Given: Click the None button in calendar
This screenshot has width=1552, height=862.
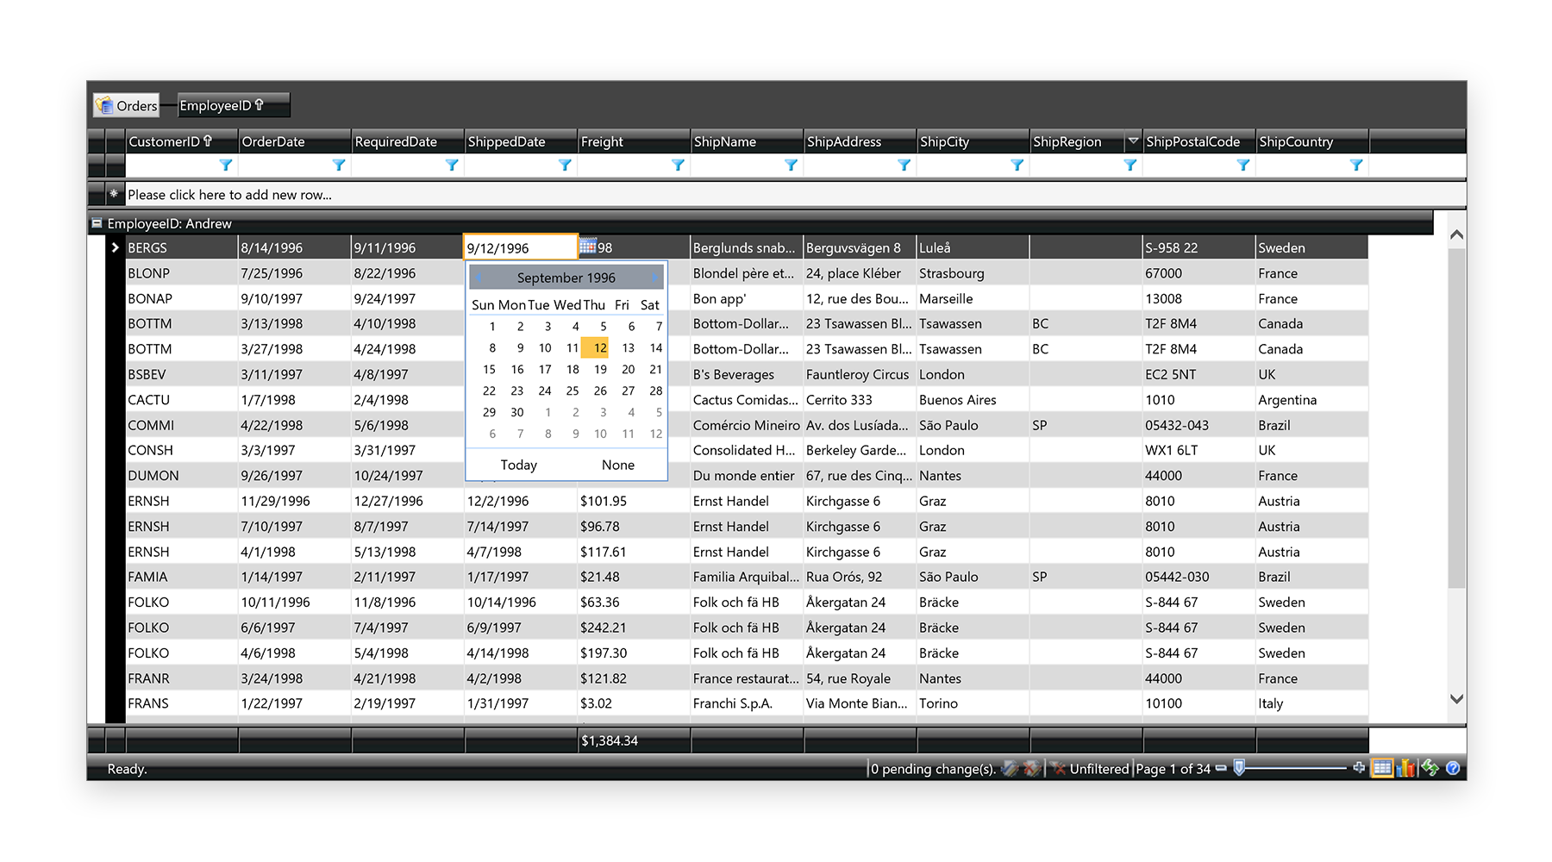Looking at the screenshot, I should pyautogui.click(x=617, y=465).
